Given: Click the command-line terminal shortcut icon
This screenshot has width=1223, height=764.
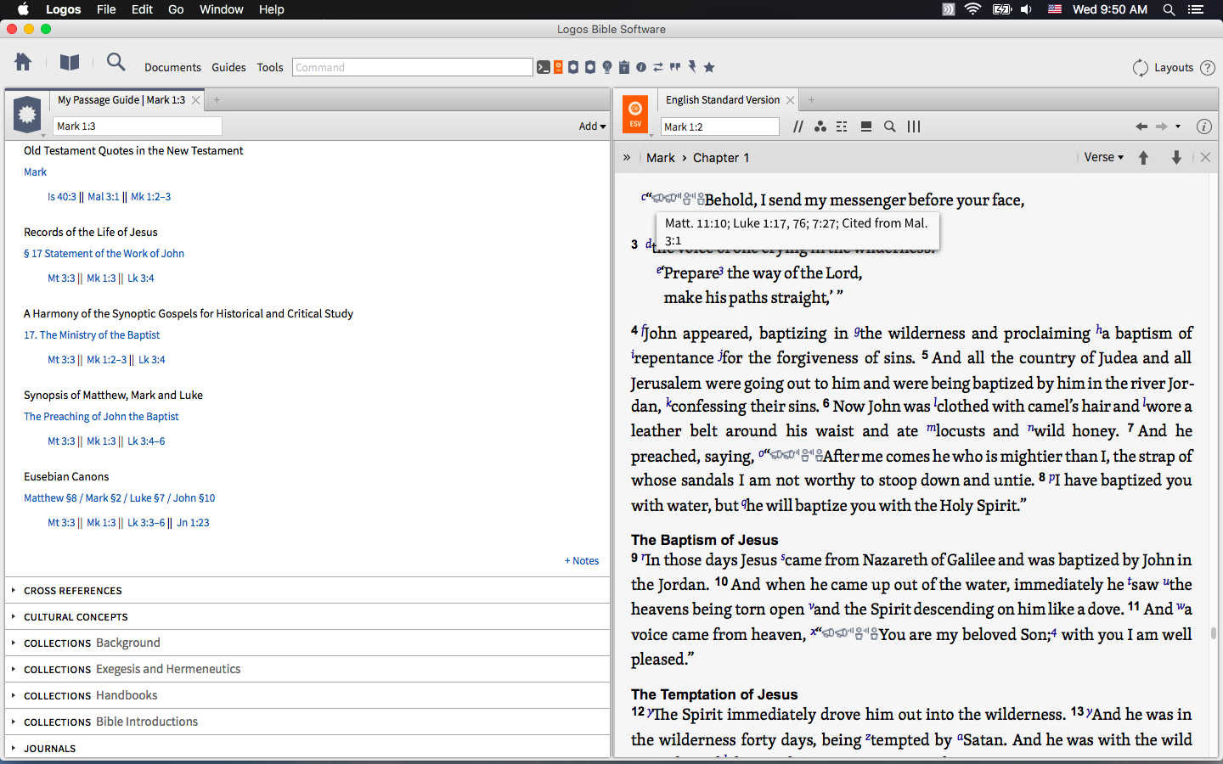Looking at the screenshot, I should coord(543,67).
